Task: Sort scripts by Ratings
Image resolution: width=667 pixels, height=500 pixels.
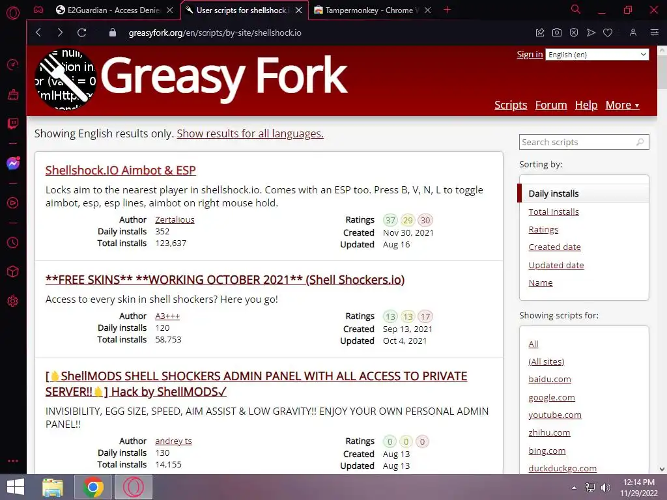Action: coord(543,230)
